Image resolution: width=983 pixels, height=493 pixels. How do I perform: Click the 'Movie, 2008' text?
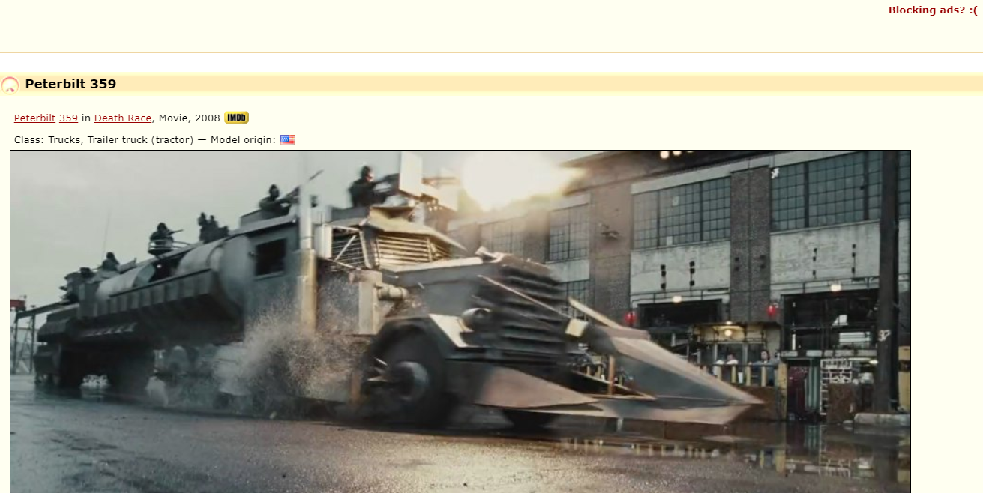[x=190, y=118]
